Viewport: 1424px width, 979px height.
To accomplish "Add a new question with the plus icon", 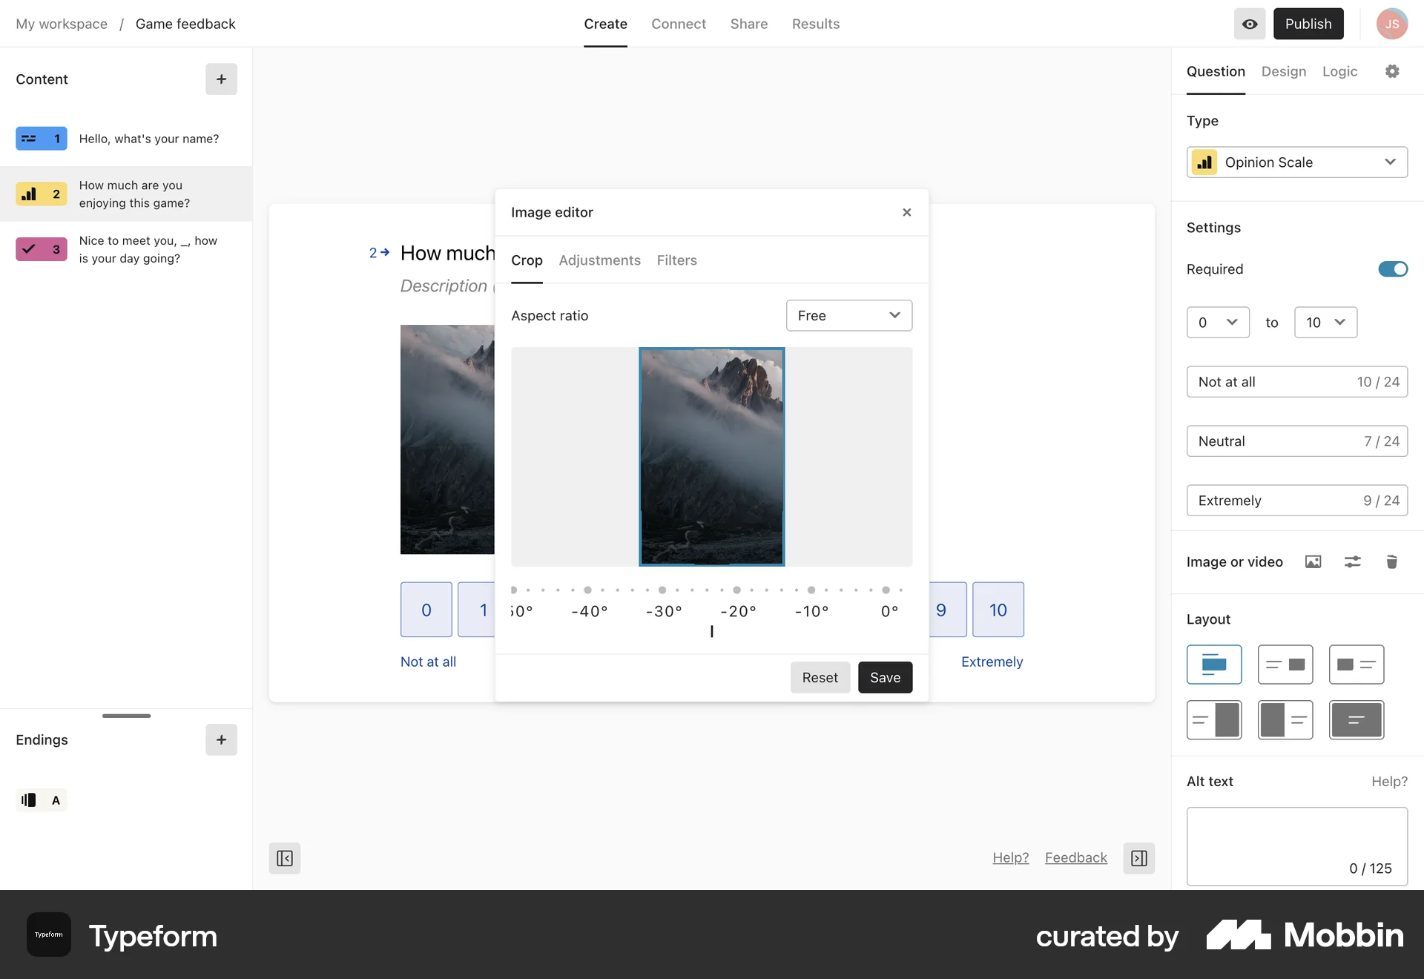I will pyautogui.click(x=220, y=79).
